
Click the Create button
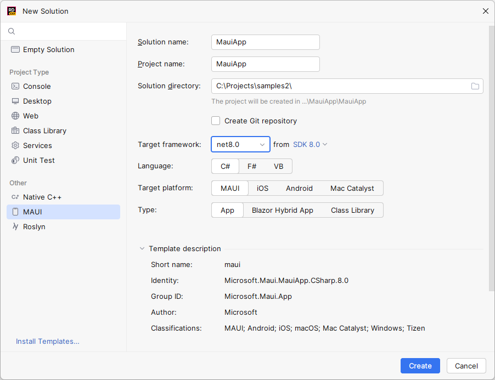pos(420,366)
